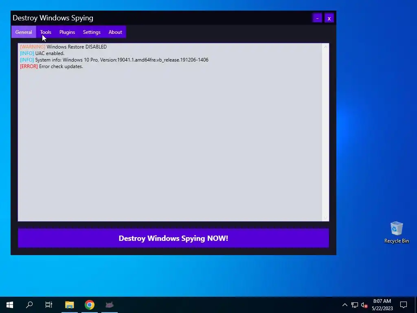
Task: Open the clock showing 8:07 AM
Action: pos(382,305)
